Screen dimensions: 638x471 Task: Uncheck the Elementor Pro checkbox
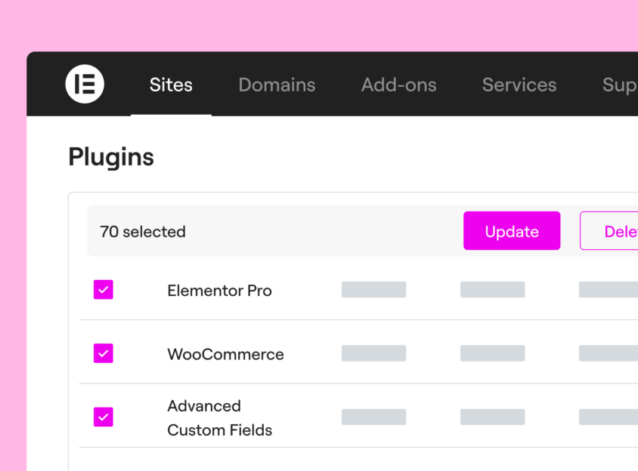coord(104,290)
